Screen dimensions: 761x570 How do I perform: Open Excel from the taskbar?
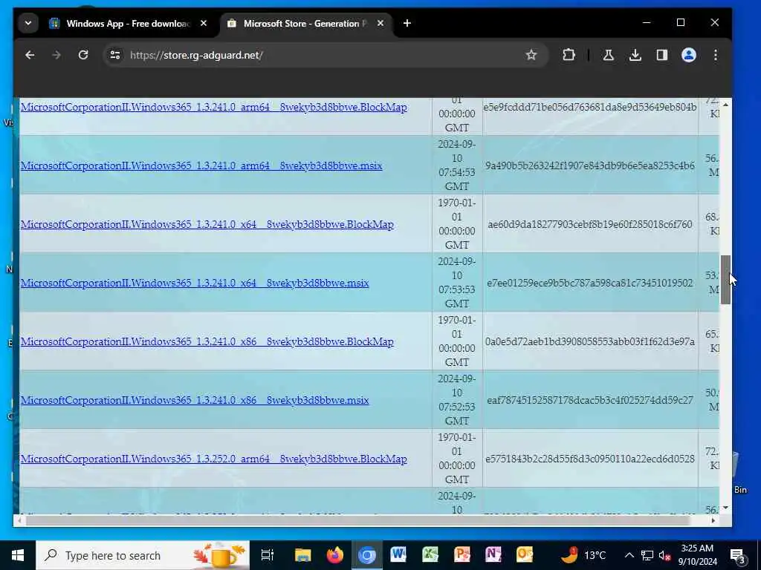point(430,555)
